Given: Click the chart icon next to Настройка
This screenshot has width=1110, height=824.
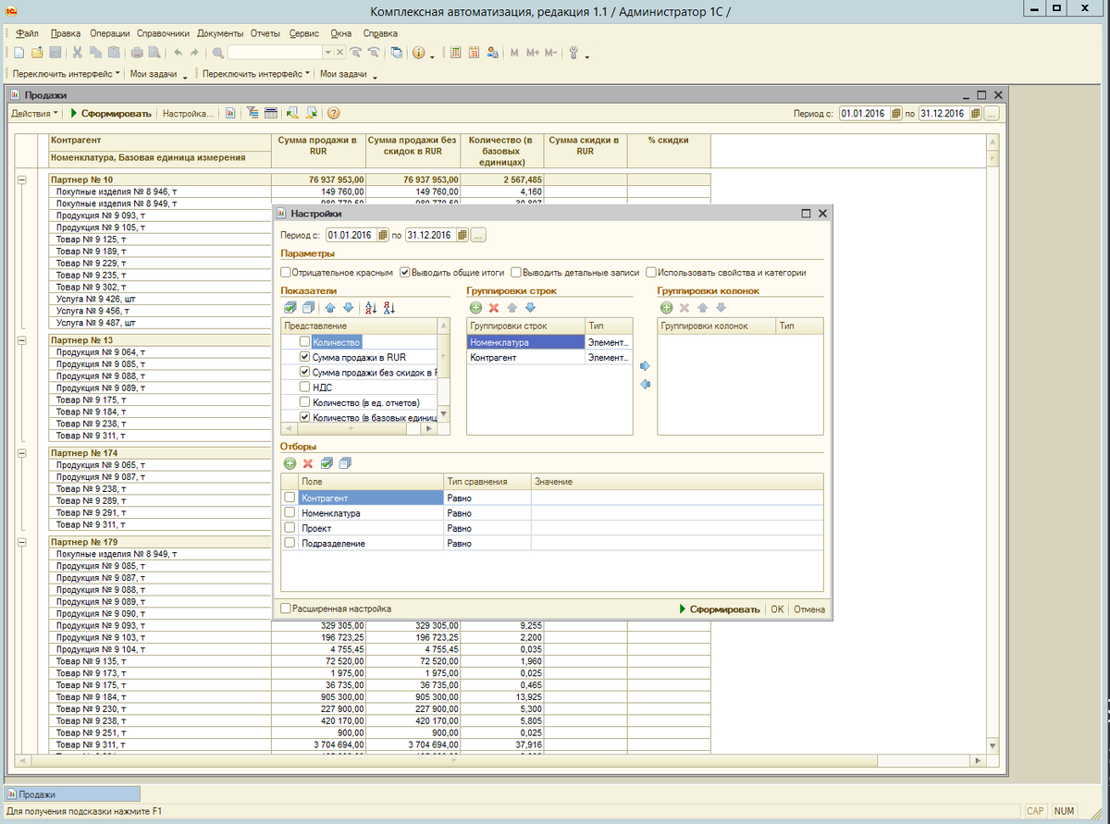Looking at the screenshot, I should (x=229, y=113).
